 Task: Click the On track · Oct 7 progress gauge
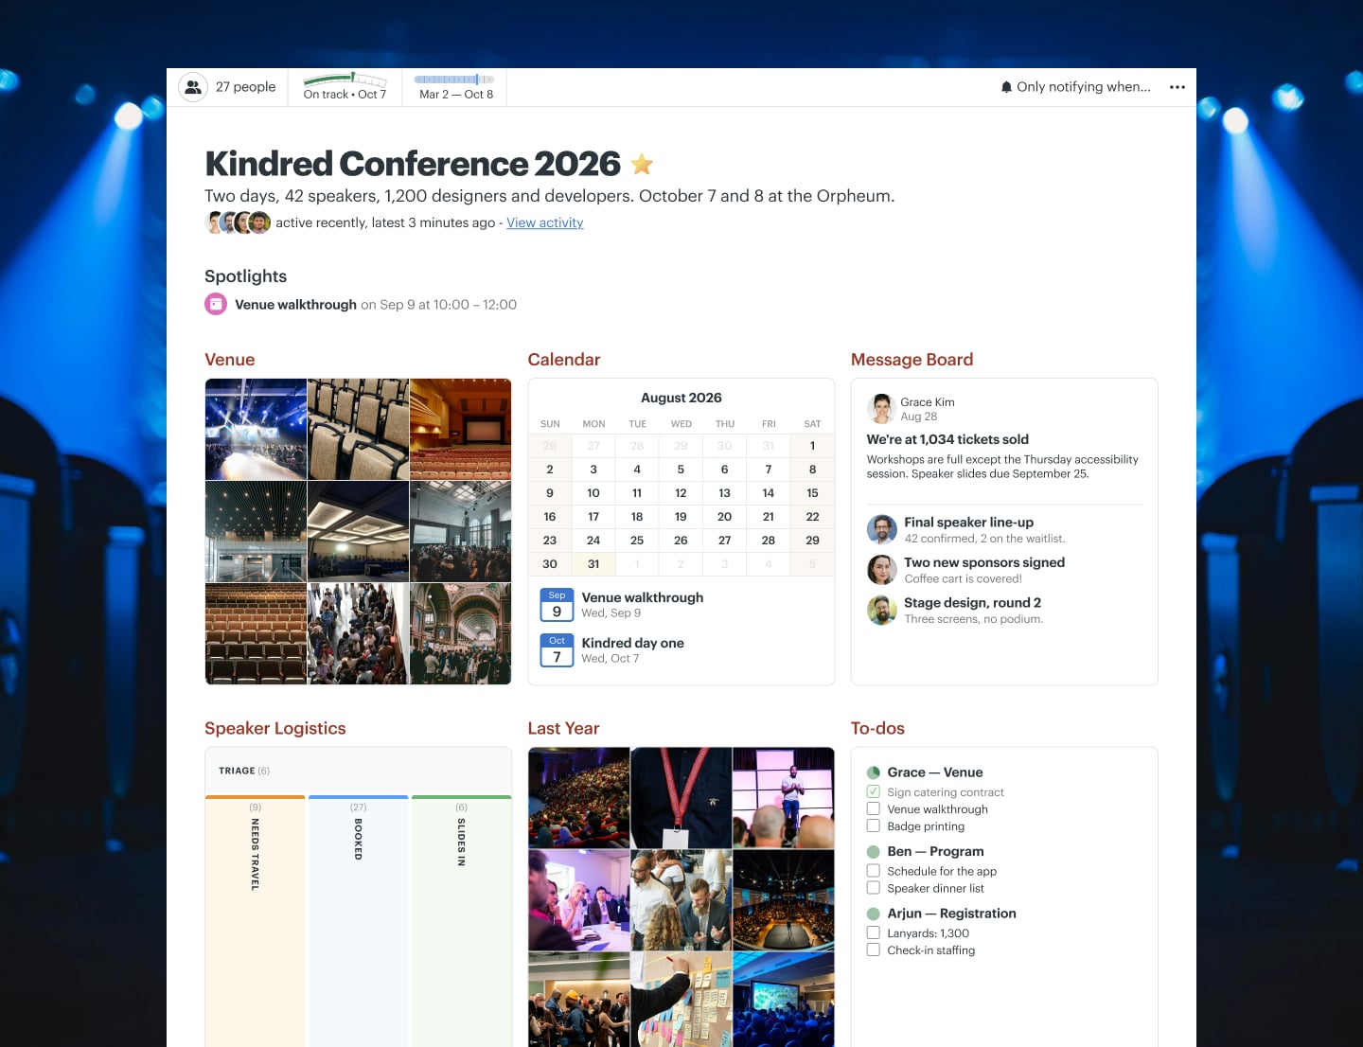(345, 87)
